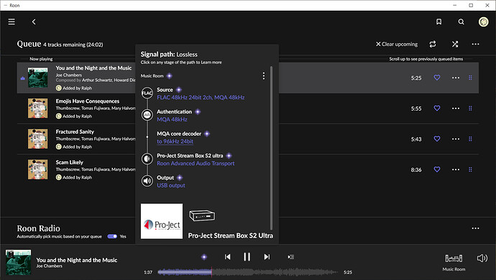
Task: Go back with the left arrow
Action: [34, 22]
